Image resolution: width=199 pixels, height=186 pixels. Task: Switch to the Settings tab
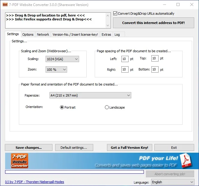point(13,34)
